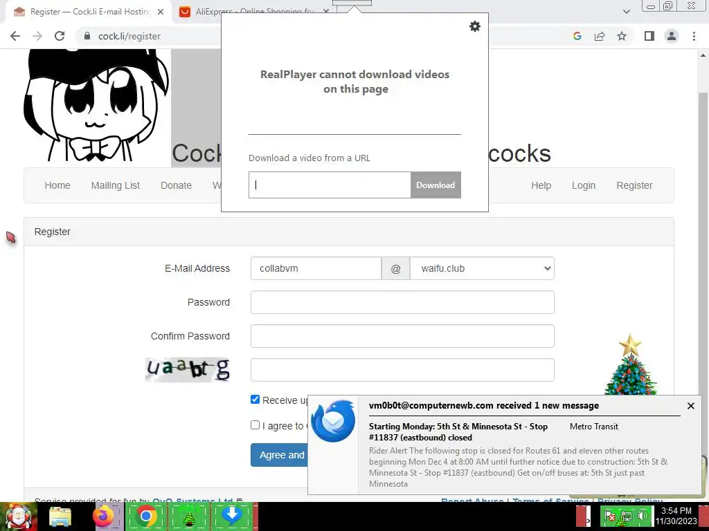Screen dimensions: 709x531
Task: Open the Mailing List nav item
Action: tap(116, 185)
